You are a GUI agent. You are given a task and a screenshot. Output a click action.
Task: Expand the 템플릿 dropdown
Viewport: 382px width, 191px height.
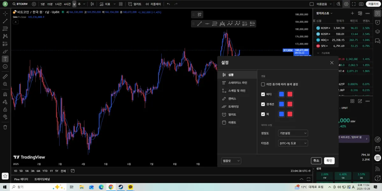tap(231, 161)
